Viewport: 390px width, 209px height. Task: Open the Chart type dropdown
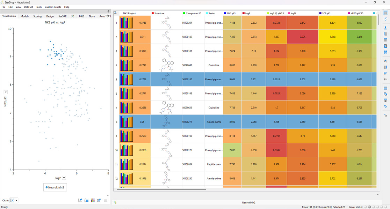tap(14, 200)
